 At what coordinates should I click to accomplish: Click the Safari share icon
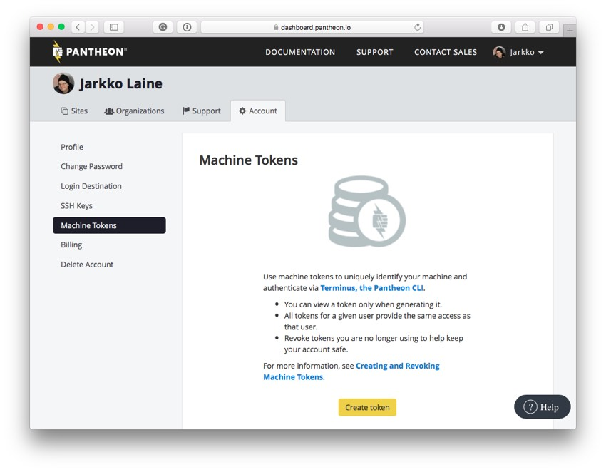click(525, 27)
